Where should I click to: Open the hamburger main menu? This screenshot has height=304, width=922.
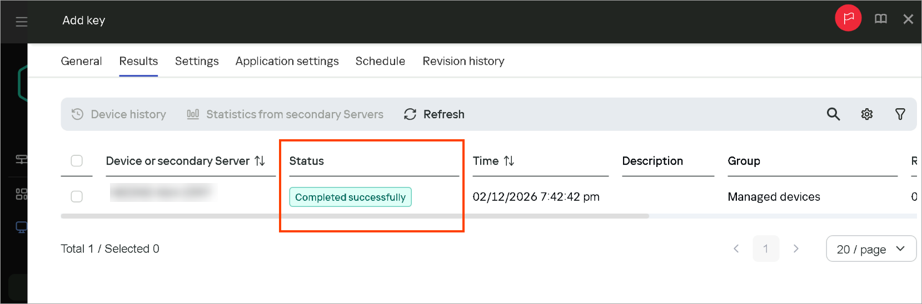point(22,22)
